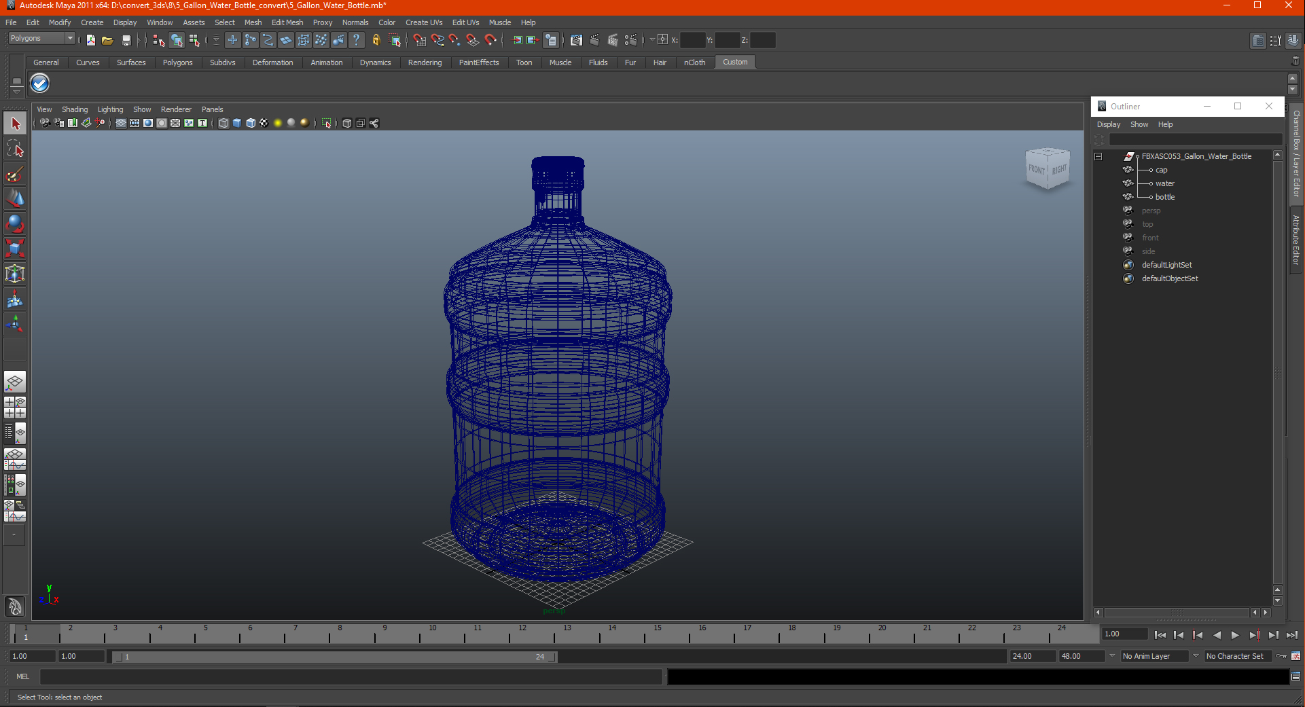Click the Play backwards button
Viewport: 1305px width, 707px height.
click(1217, 635)
